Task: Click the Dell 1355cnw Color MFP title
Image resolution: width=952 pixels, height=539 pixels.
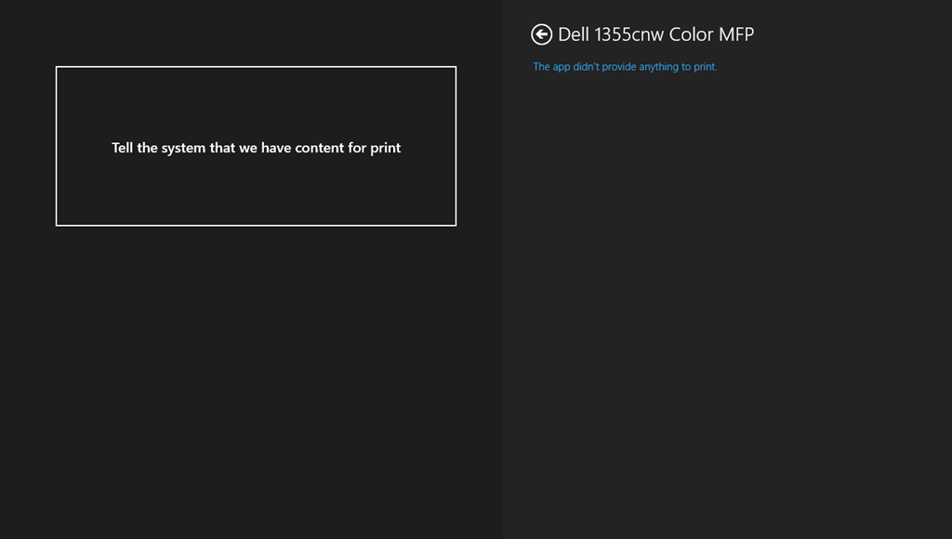Action: [655, 34]
